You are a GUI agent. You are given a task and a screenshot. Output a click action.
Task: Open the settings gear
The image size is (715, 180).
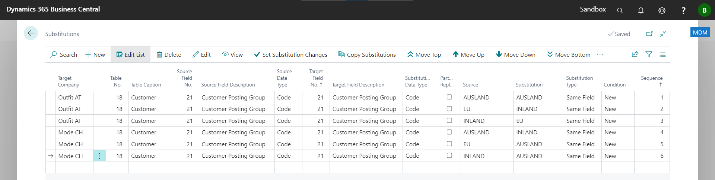[x=662, y=10]
